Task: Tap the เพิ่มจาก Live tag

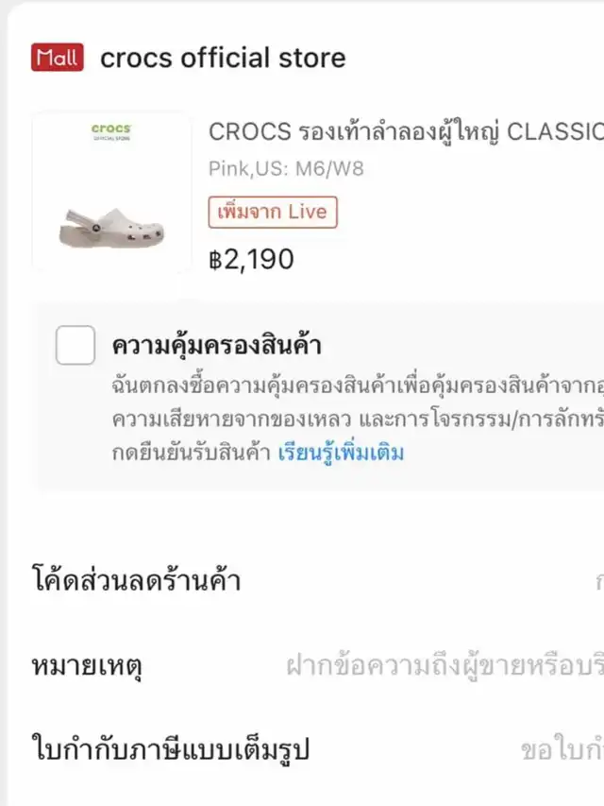Action: point(273,212)
